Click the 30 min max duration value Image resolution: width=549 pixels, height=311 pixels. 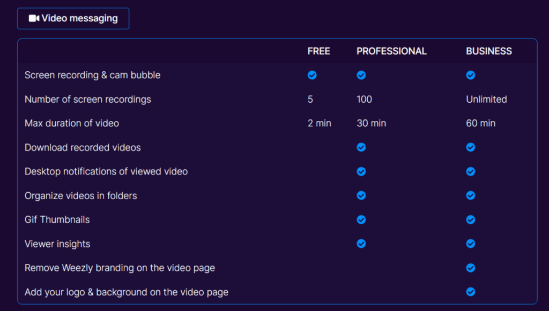pyautogui.click(x=371, y=124)
